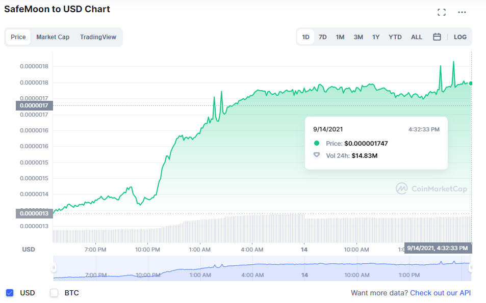The width and height of the screenshot is (486, 303).
Task: Toggle the LOG scale button
Action: point(460,37)
